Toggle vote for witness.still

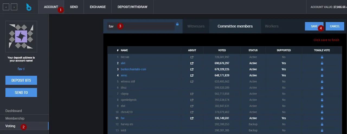click(322, 81)
